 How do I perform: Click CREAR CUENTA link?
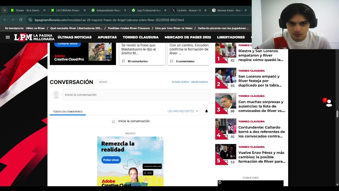point(199,82)
